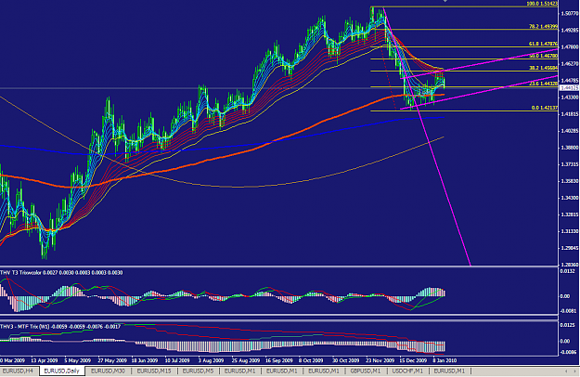Click the Fibonacci 23.6 level label
580x377 pixels.
pos(543,84)
